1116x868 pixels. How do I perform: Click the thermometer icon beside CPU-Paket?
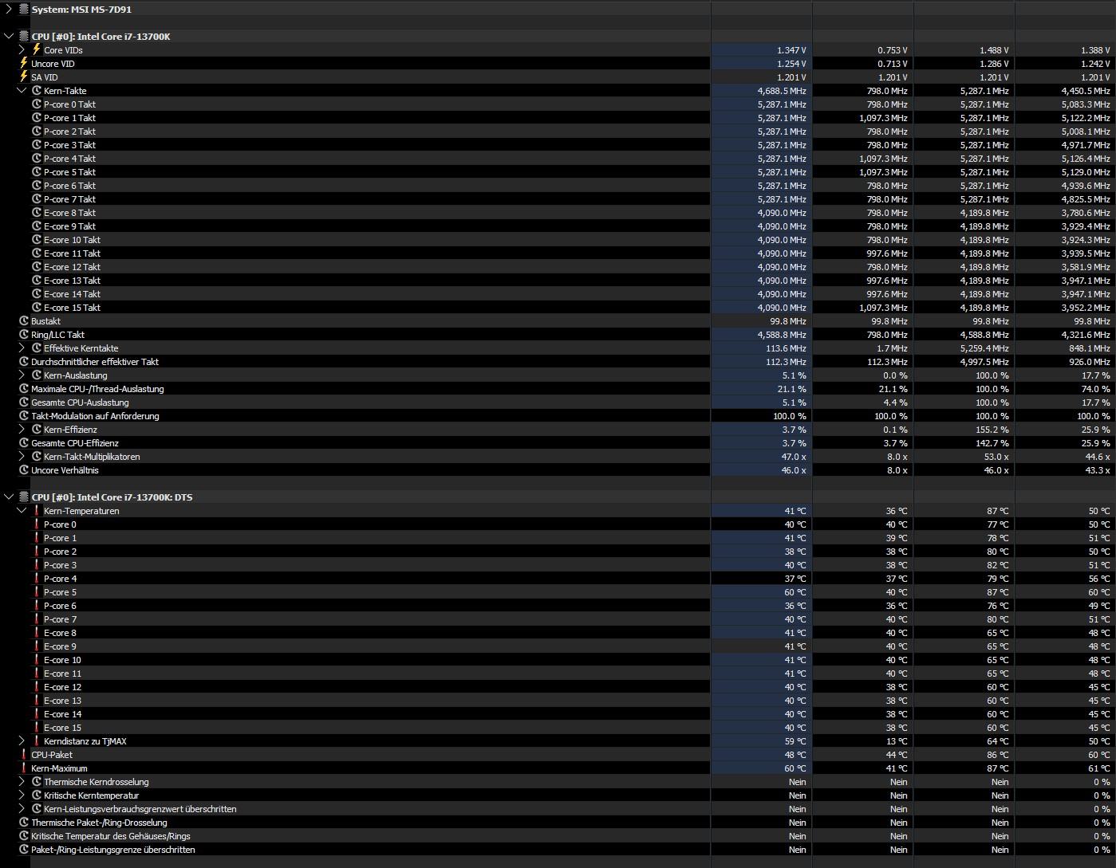click(x=24, y=755)
